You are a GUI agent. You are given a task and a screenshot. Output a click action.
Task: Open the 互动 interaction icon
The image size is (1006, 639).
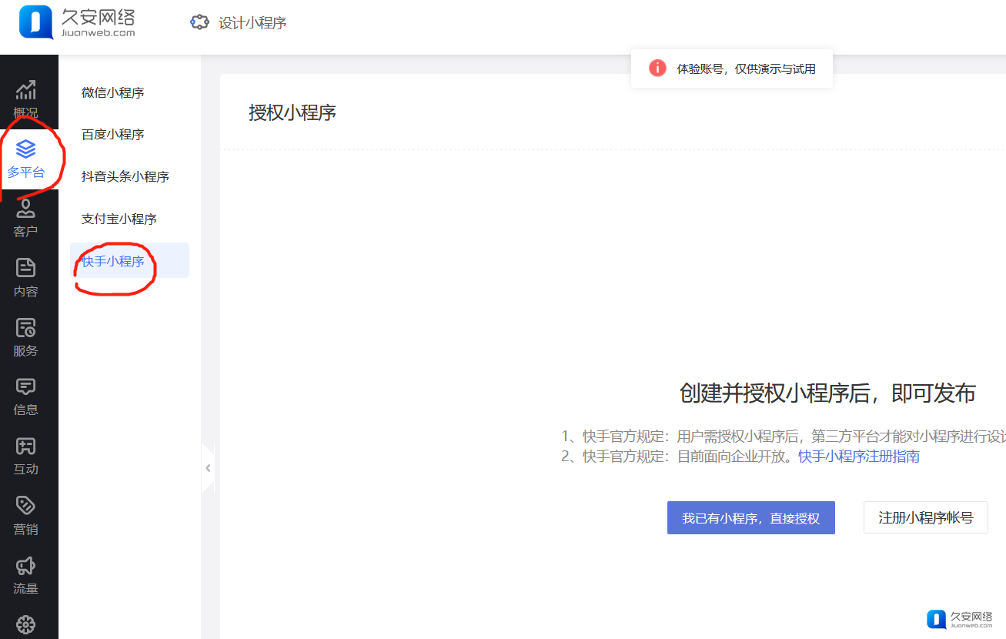coord(26,446)
